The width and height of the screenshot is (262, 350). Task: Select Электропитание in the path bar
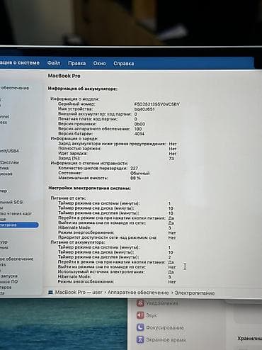pos(195,293)
